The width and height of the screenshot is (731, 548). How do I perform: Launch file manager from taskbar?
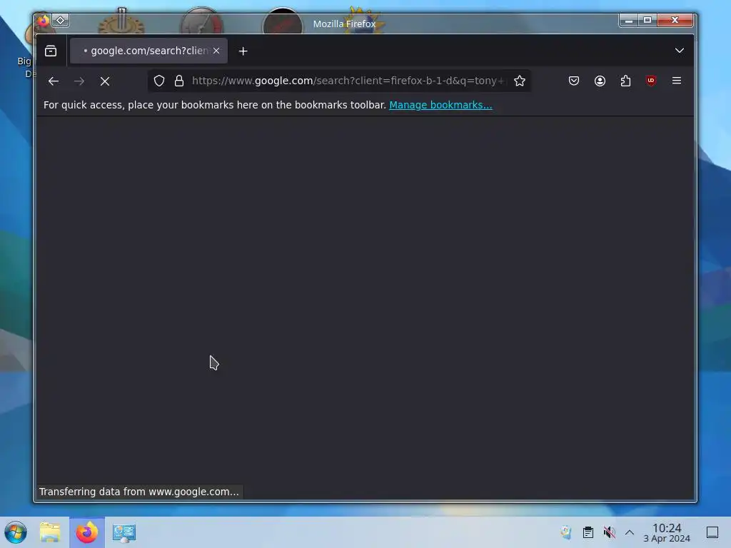click(51, 532)
